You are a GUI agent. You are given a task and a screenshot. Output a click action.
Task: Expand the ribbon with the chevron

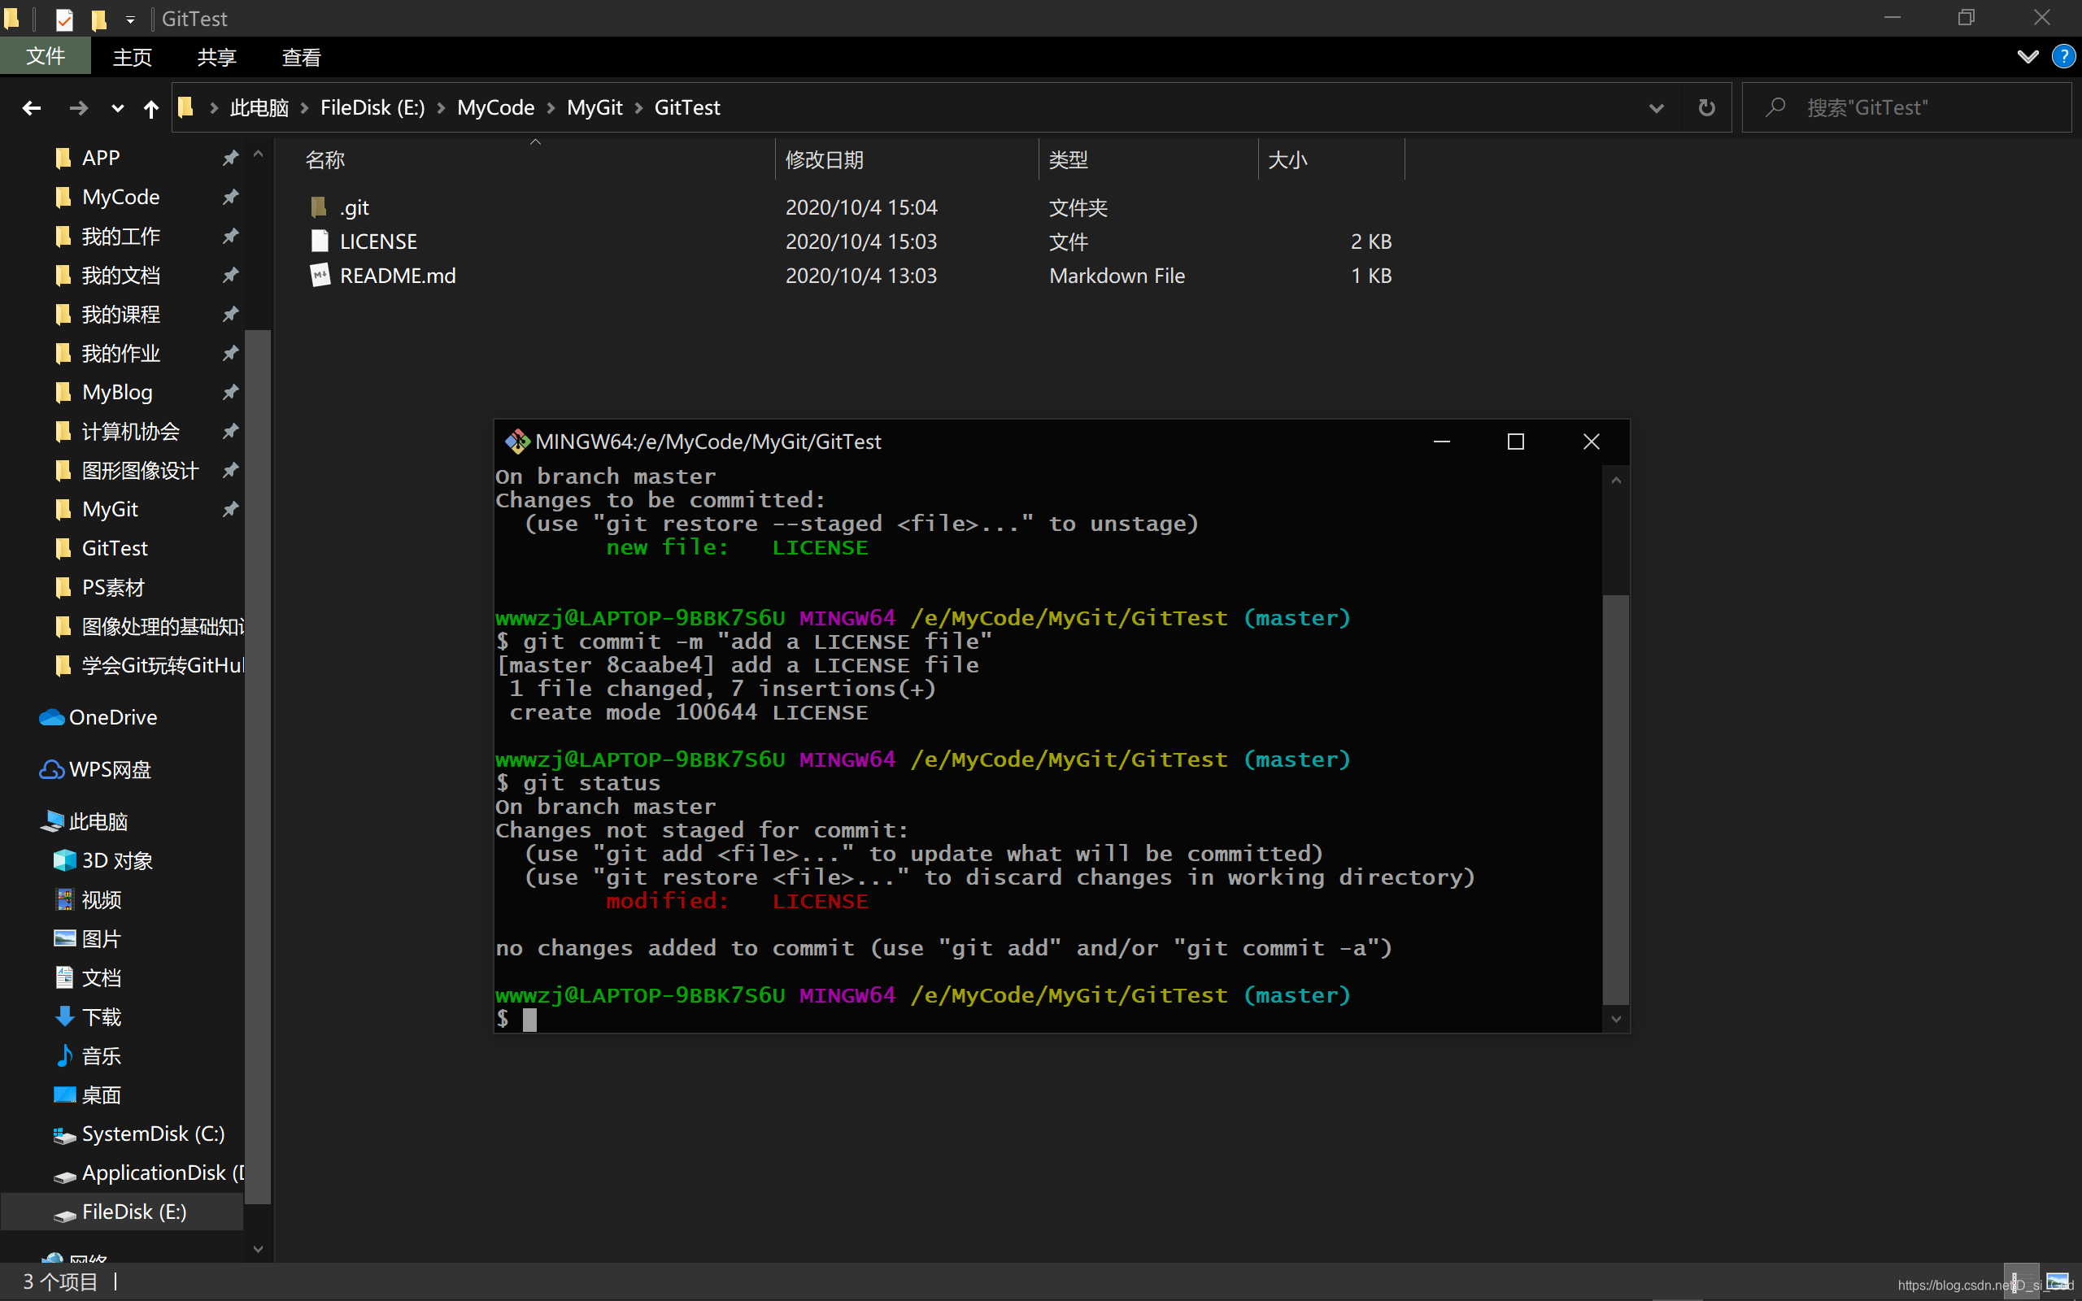click(2028, 57)
